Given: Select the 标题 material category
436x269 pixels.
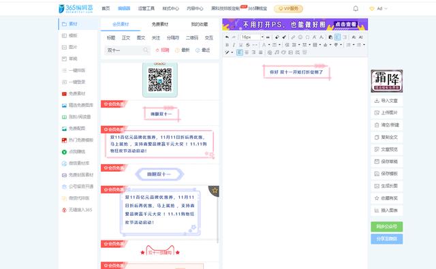Looking at the screenshot, I should tap(111, 37).
